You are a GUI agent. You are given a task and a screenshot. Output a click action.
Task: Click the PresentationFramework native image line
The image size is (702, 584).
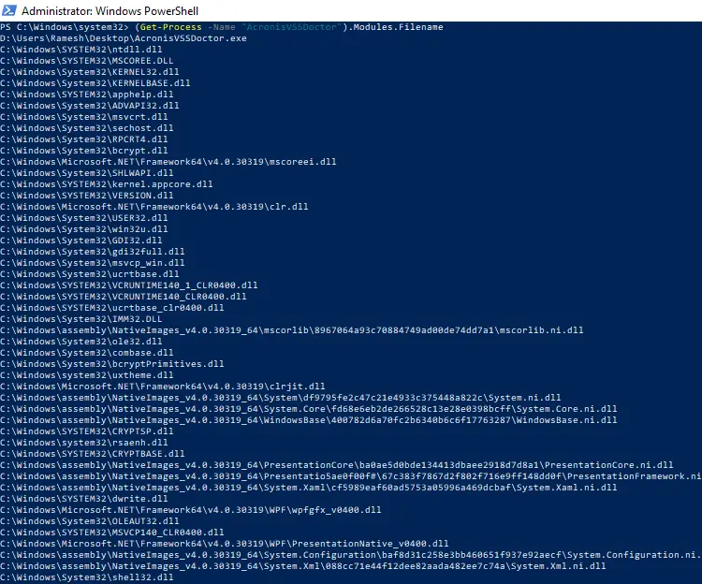pyautogui.click(x=351, y=476)
